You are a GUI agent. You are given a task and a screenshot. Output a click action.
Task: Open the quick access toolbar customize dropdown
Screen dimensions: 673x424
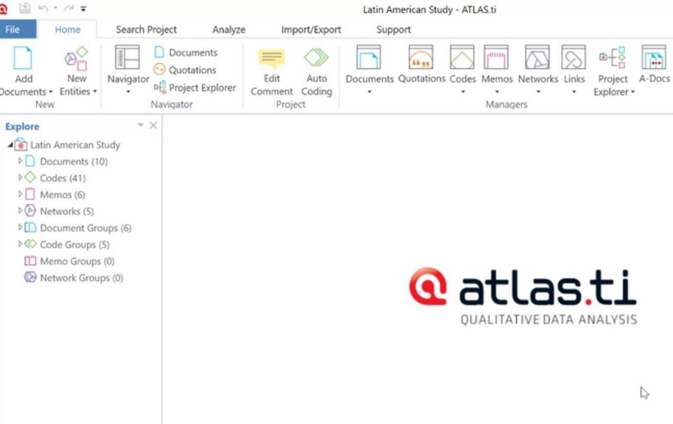coord(83,8)
